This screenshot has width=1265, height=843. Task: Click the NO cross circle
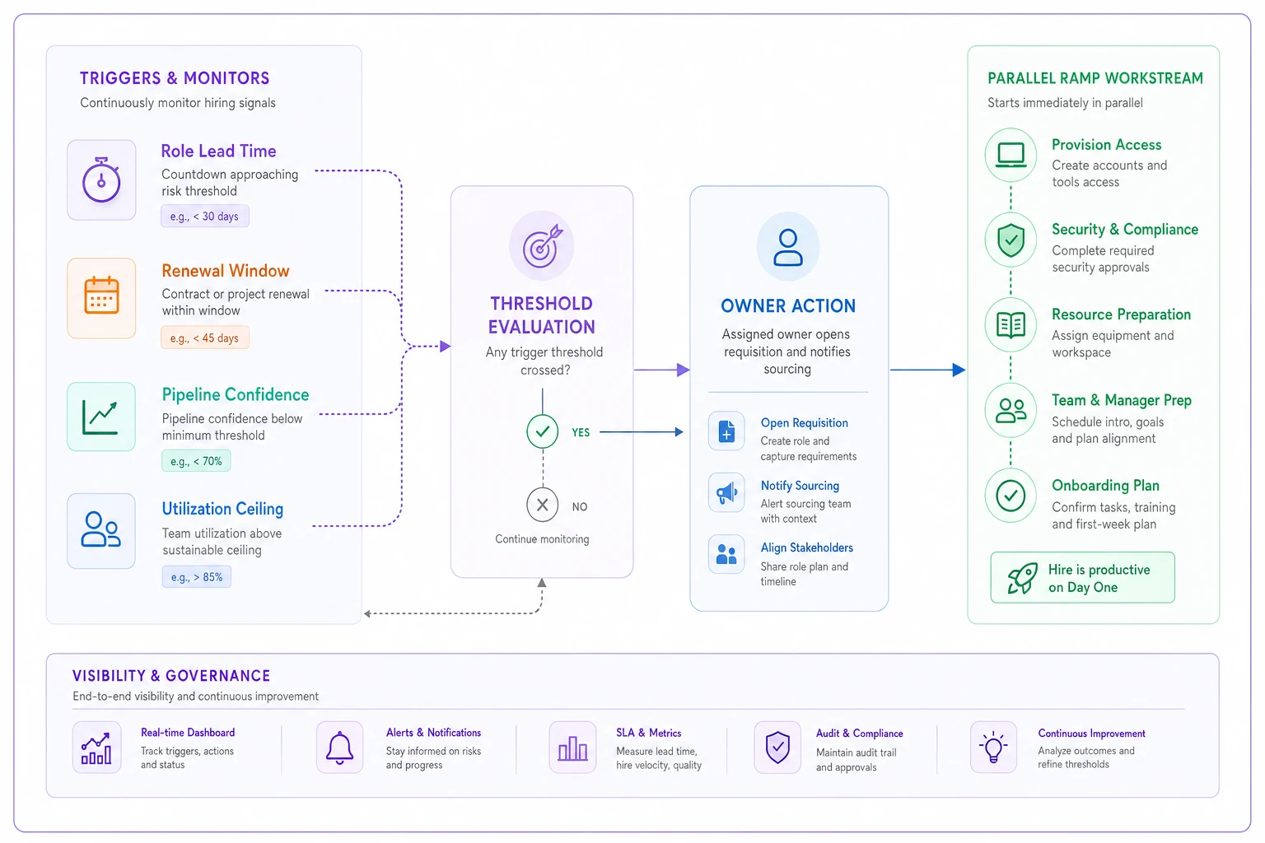coord(543,505)
